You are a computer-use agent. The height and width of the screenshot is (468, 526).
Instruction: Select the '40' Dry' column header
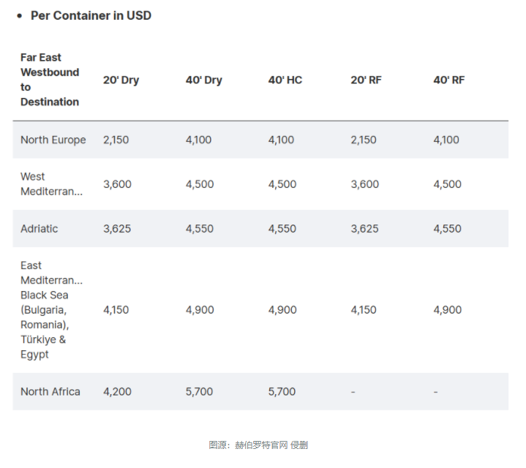pyautogui.click(x=203, y=80)
